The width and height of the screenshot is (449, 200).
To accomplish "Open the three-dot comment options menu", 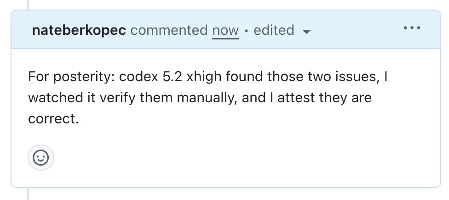I will pos(412,28).
